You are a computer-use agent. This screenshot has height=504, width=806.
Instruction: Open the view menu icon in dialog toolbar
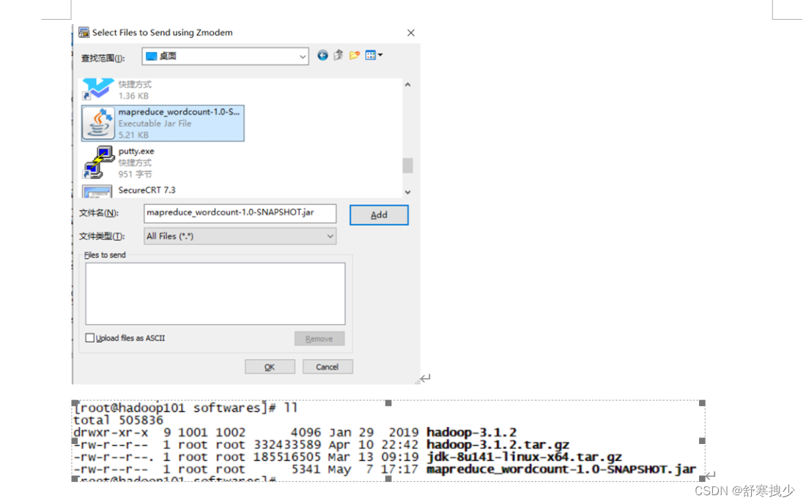pyautogui.click(x=374, y=55)
